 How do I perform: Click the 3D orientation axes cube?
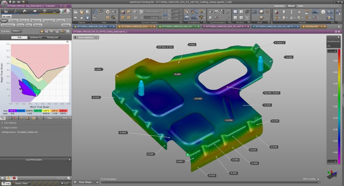(x=332, y=174)
